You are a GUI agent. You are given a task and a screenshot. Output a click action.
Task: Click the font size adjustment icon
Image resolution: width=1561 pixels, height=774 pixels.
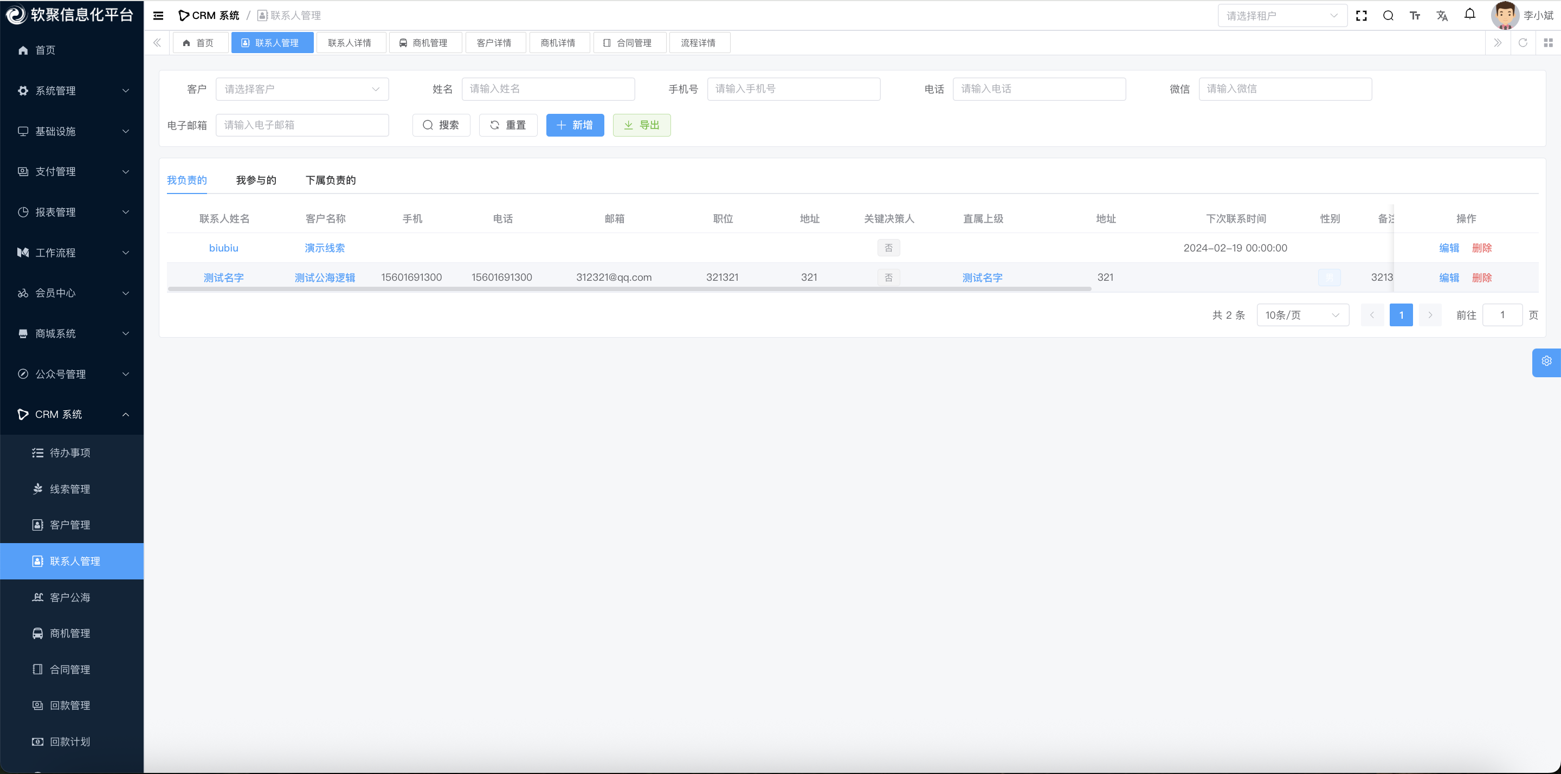tap(1414, 16)
